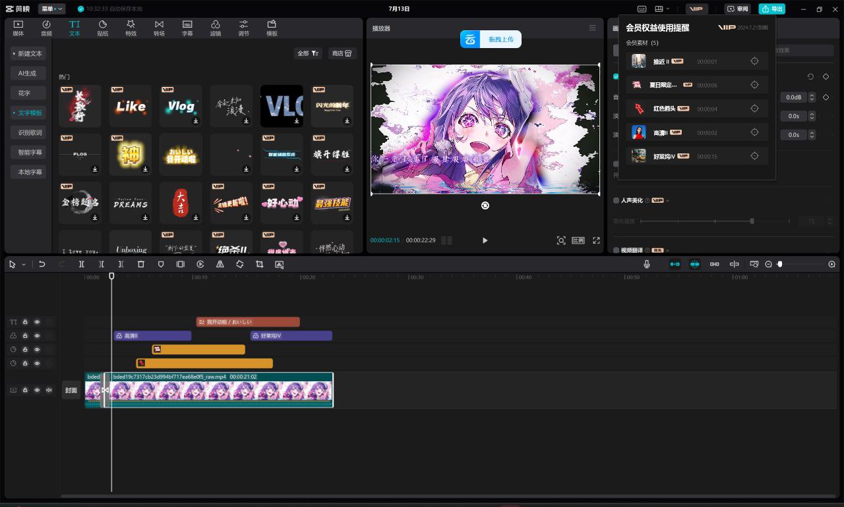The image size is (844, 507).
Task: Collapse the 视频翻译 section arrow
Action: pos(667,250)
